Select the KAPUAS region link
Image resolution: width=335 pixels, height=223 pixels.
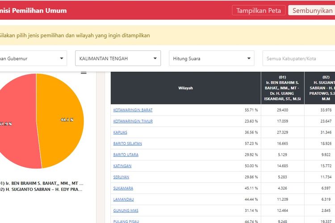[120, 132]
